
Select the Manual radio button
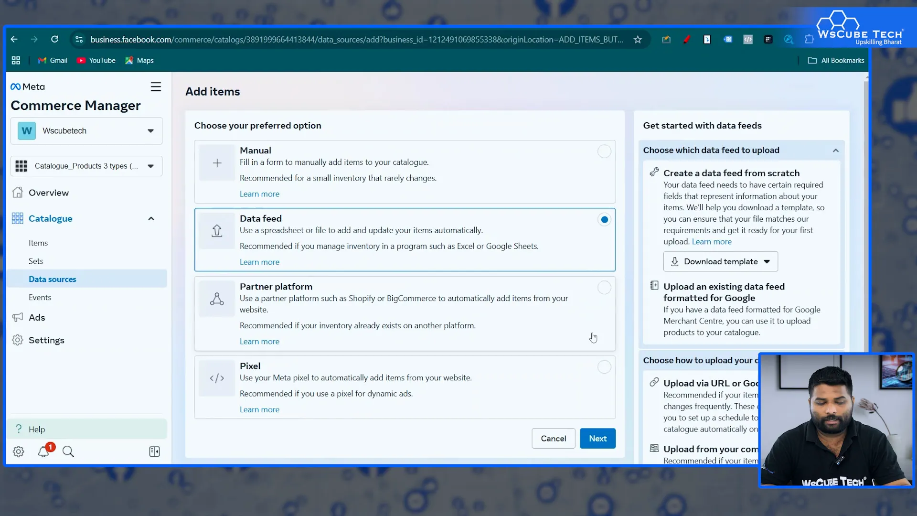coord(604,151)
